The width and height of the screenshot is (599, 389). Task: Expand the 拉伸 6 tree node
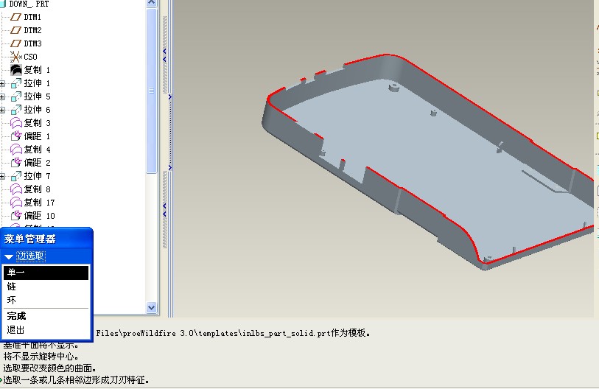pyautogui.click(x=2, y=111)
